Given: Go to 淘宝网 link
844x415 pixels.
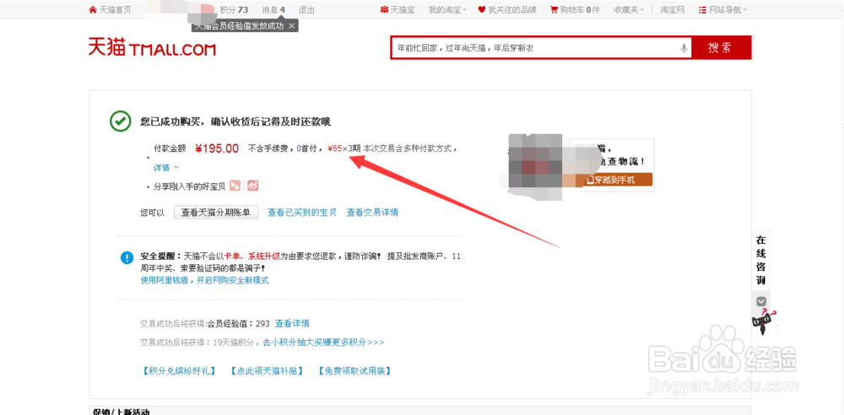Looking at the screenshot, I should click(673, 9).
